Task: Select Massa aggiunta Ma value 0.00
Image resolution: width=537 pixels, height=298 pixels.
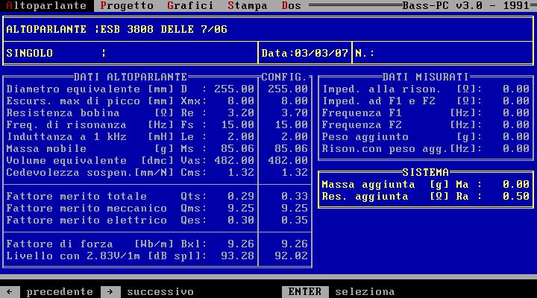Action: (516, 185)
